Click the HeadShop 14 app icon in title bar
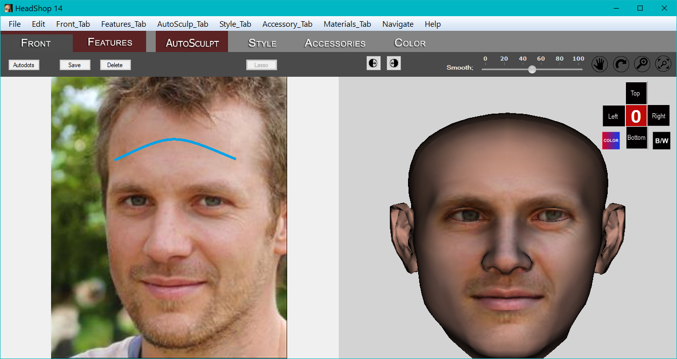This screenshot has width=677, height=359. pyautogui.click(x=8, y=8)
